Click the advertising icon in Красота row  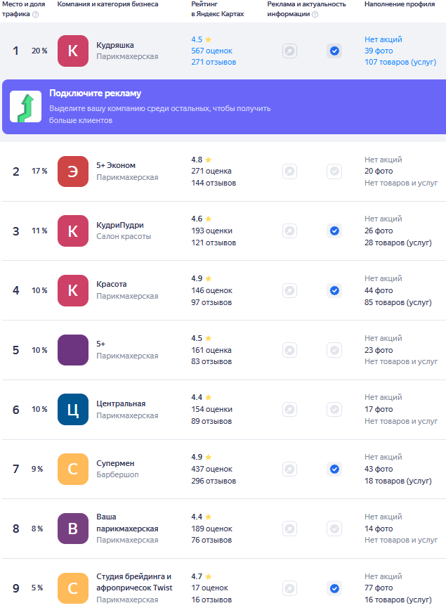coord(289,291)
